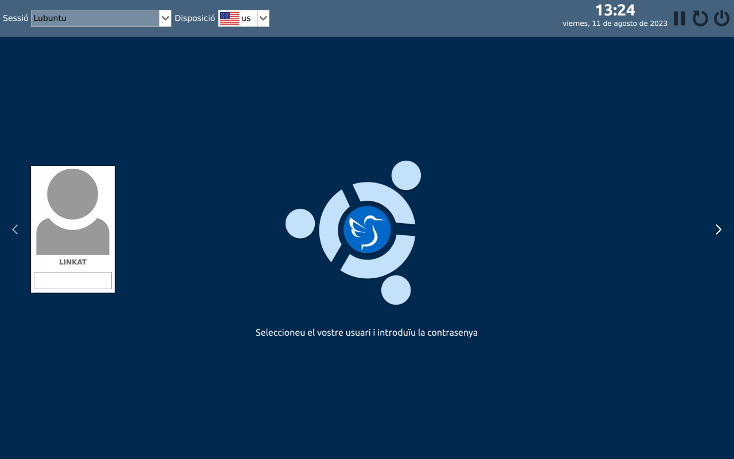Click the suspend (pause) icon
This screenshot has width=734, height=459.
coord(680,18)
